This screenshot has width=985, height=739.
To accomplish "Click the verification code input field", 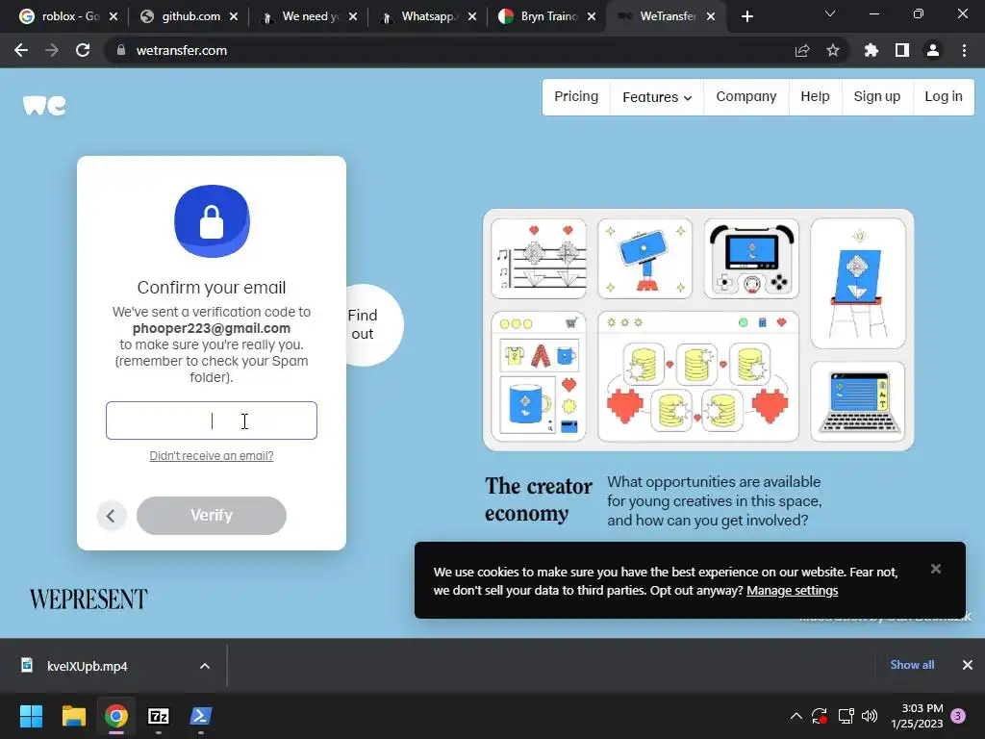I will coord(212,420).
